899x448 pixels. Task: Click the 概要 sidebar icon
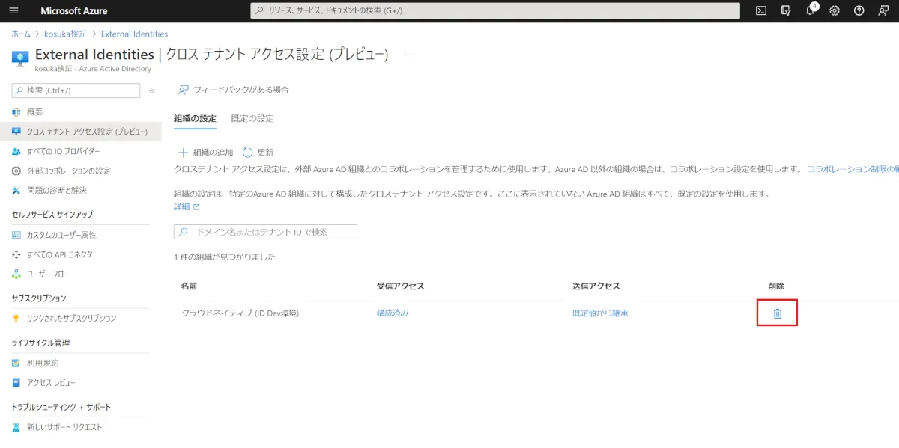click(16, 111)
